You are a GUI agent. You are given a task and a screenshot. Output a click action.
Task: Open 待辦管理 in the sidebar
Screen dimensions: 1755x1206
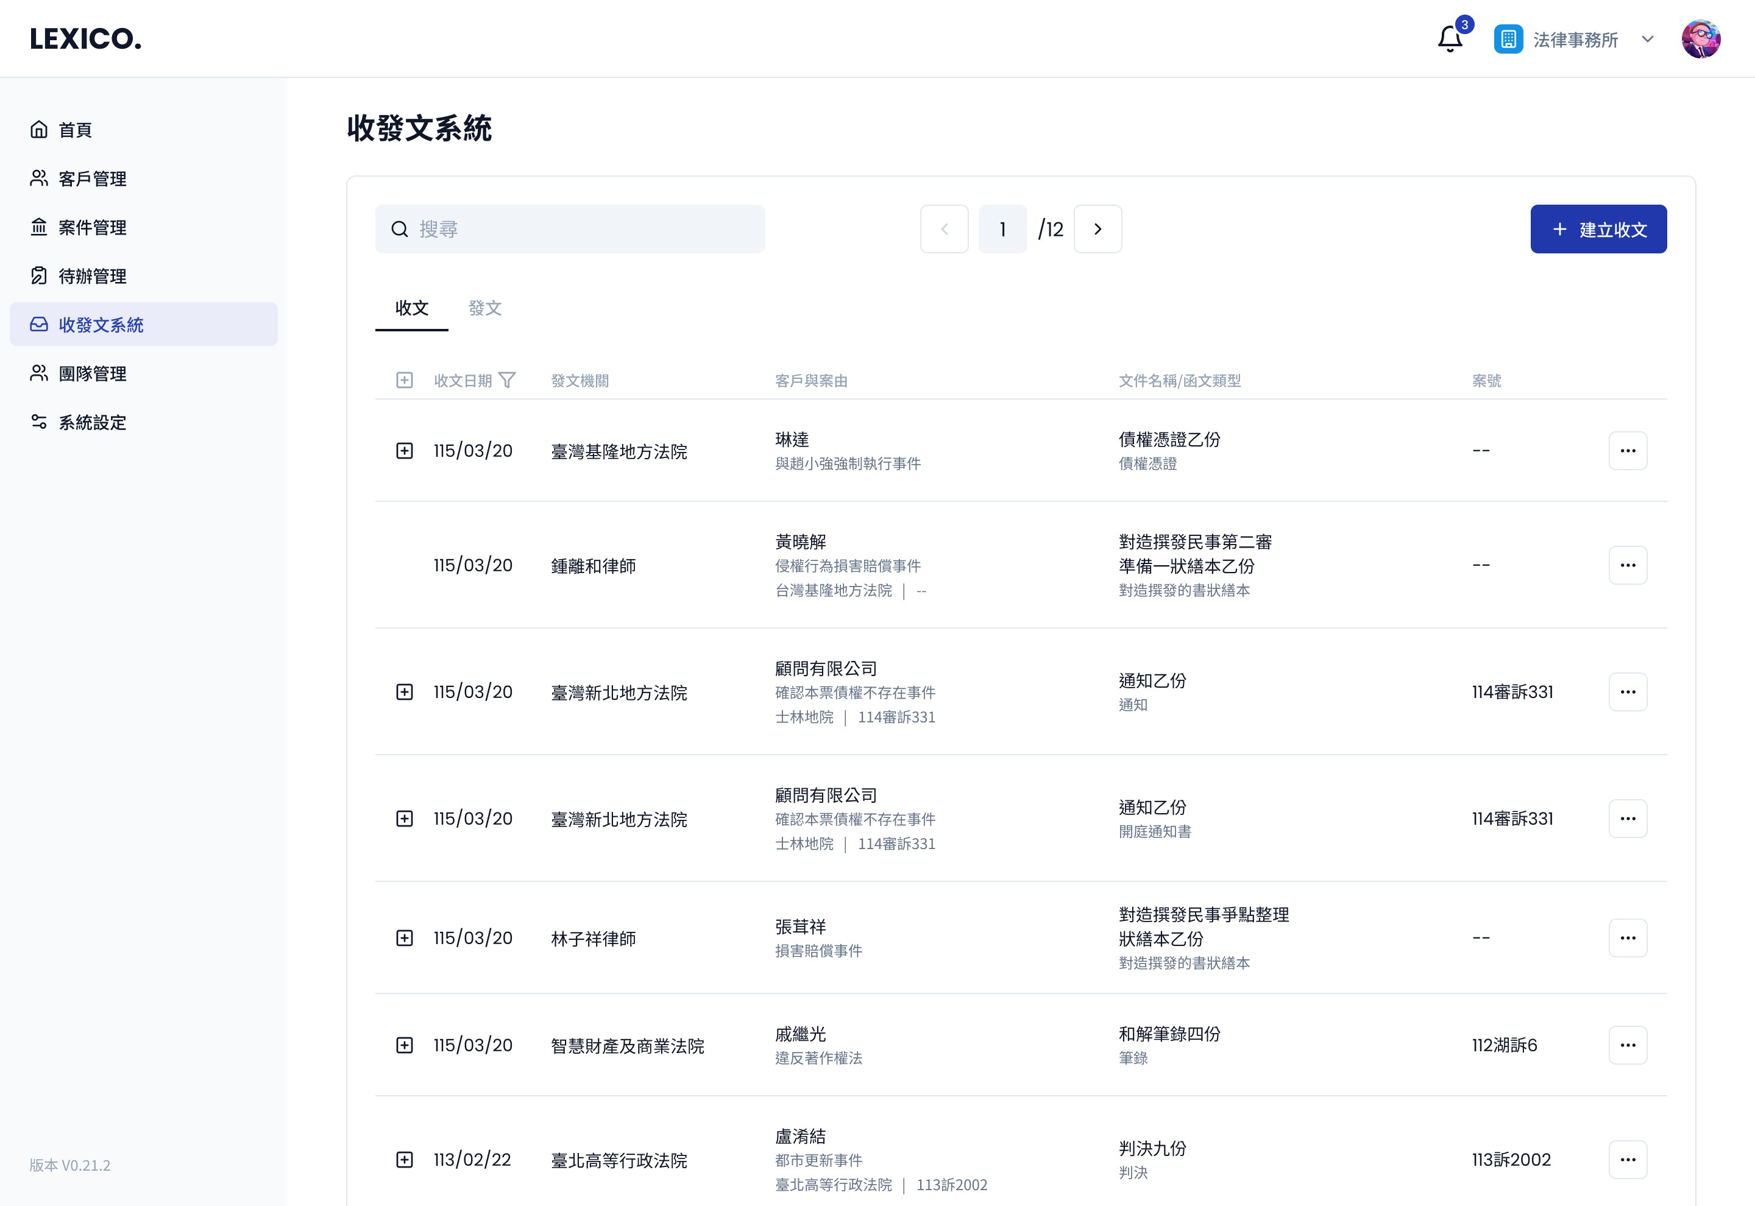pyautogui.click(x=92, y=276)
